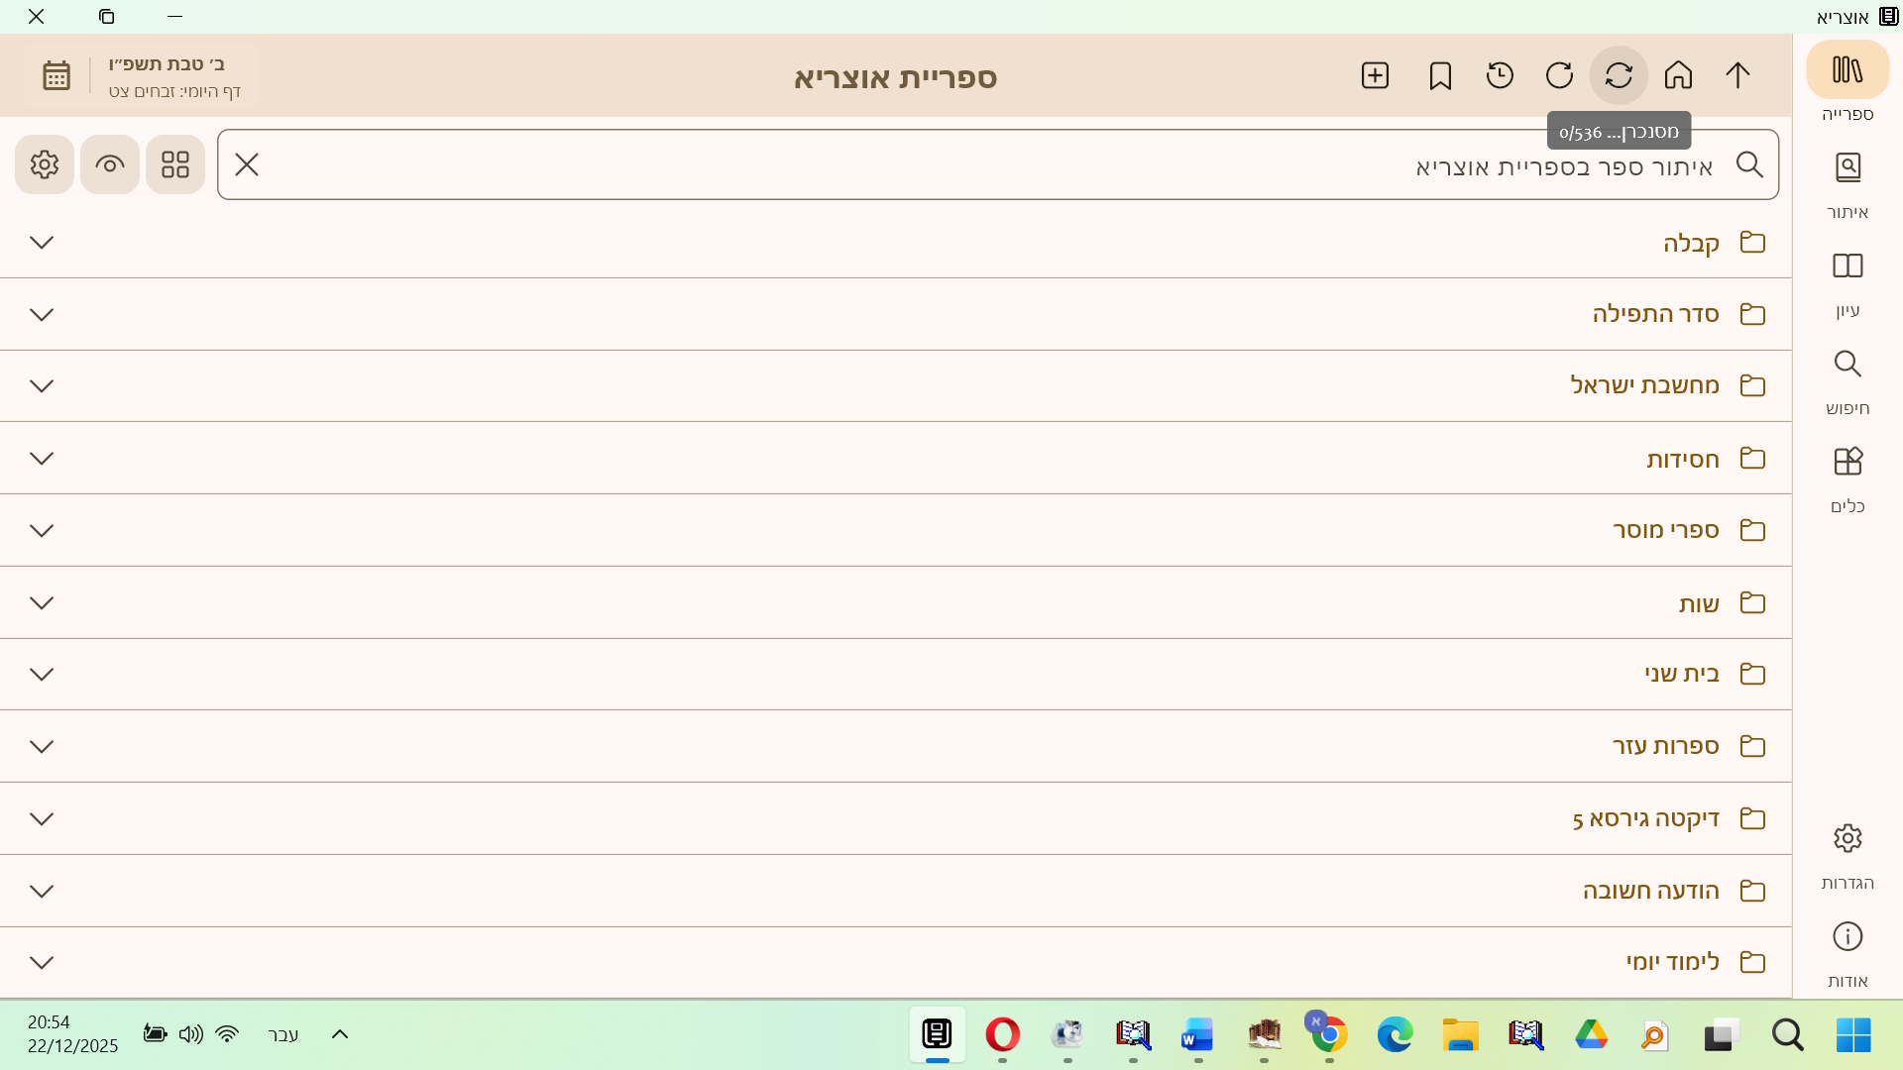The width and height of the screenshot is (1903, 1070).
Task: Switch to the עיון sidebar tab
Action: (x=1847, y=283)
